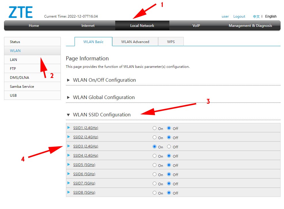Open the WPS tab

coord(171,42)
